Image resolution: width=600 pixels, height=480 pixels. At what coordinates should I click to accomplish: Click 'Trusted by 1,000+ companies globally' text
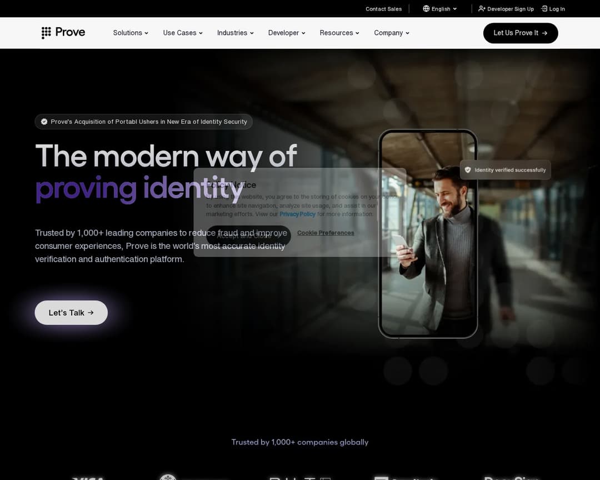[299, 442]
